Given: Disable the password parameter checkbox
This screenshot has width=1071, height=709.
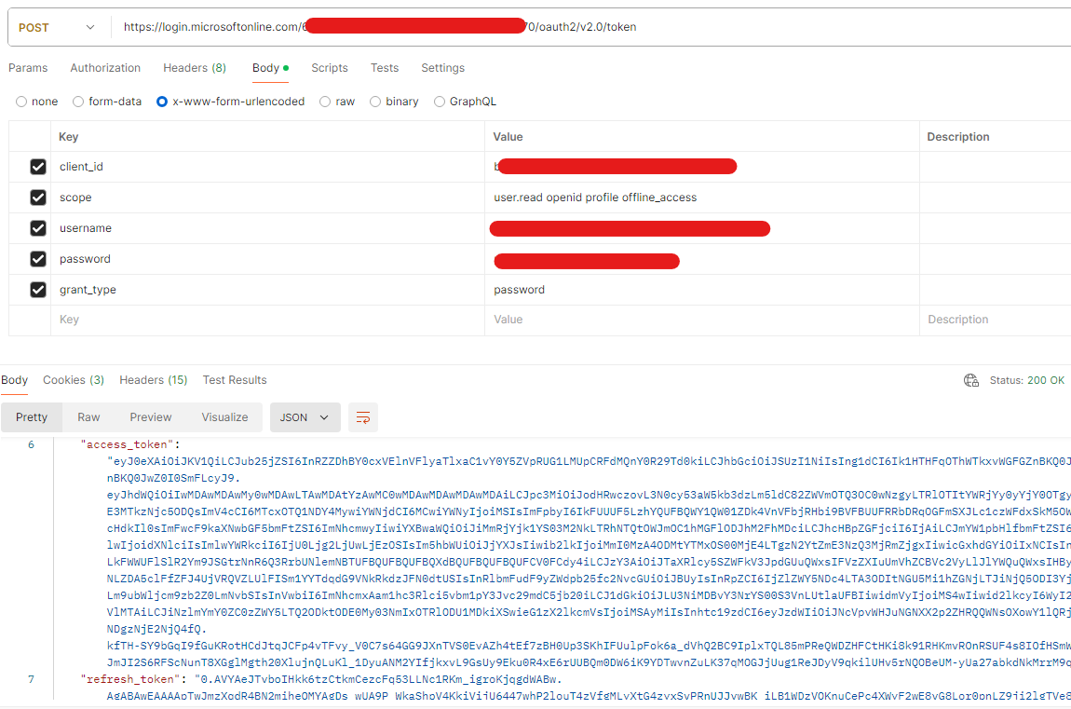Looking at the screenshot, I should pos(37,261).
